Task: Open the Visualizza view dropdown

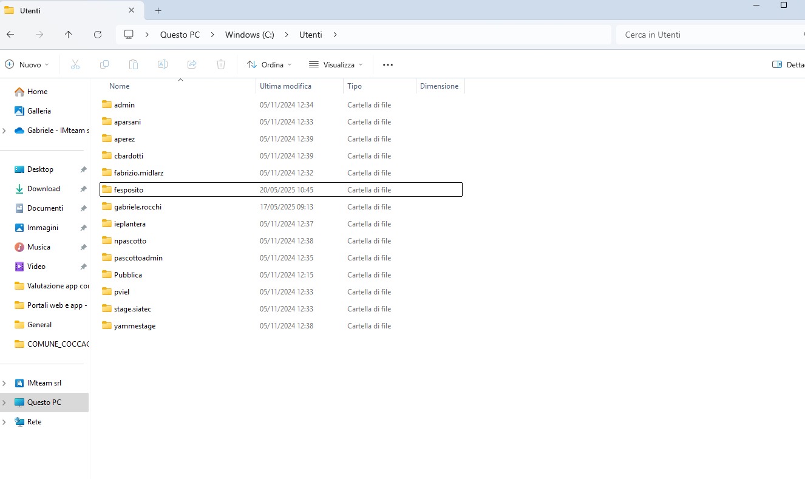Action: point(336,64)
